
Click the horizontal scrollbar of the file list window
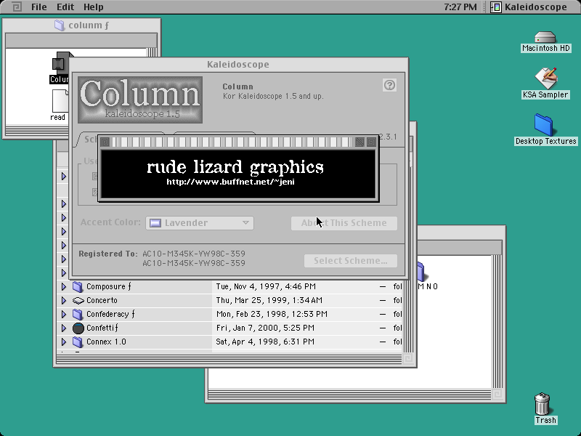point(229,358)
